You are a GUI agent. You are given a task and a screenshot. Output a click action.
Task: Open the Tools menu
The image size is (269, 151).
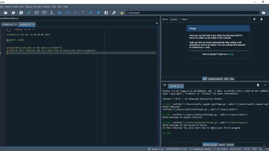[x=54, y=7]
